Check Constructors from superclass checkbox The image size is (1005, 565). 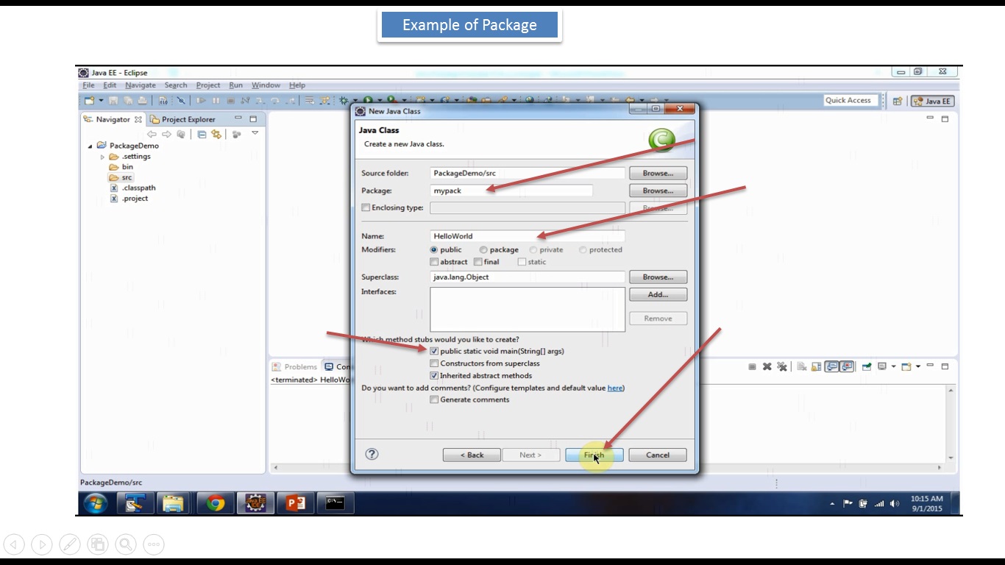[x=434, y=363]
